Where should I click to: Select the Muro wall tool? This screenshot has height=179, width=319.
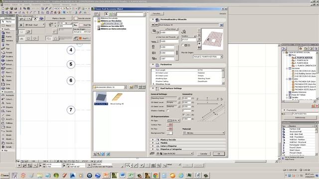click(x=8, y=33)
